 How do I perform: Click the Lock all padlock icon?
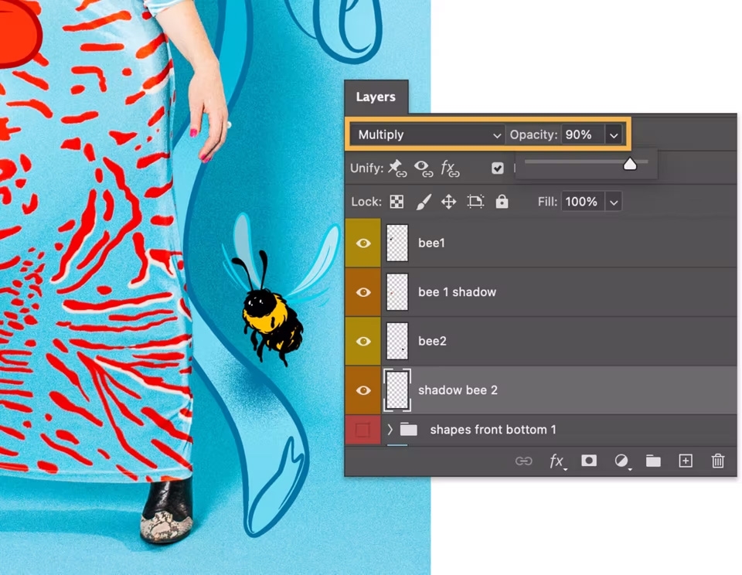click(x=502, y=201)
